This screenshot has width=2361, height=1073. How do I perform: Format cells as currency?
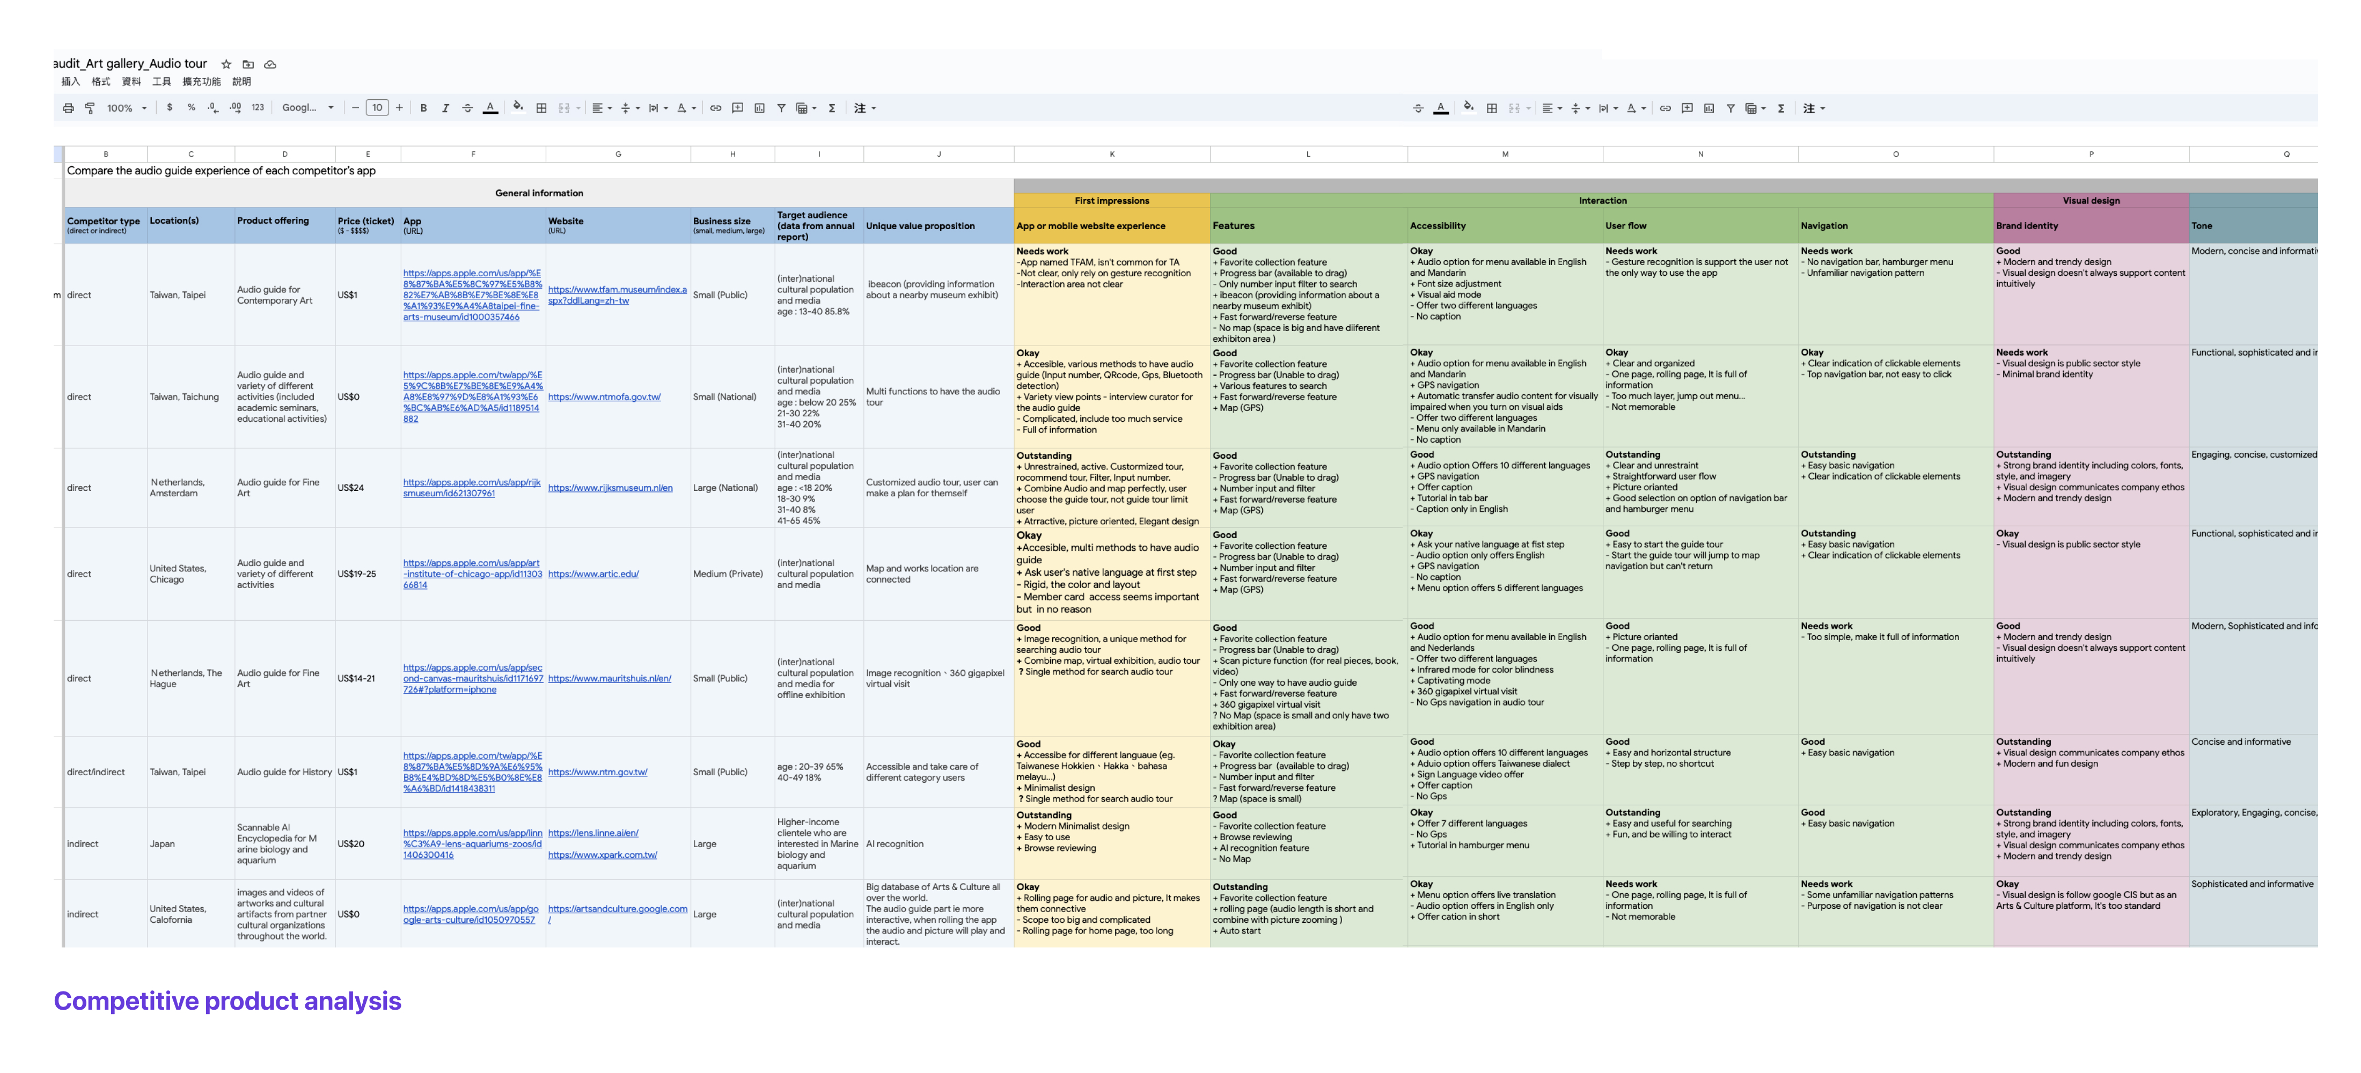coord(170,108)
